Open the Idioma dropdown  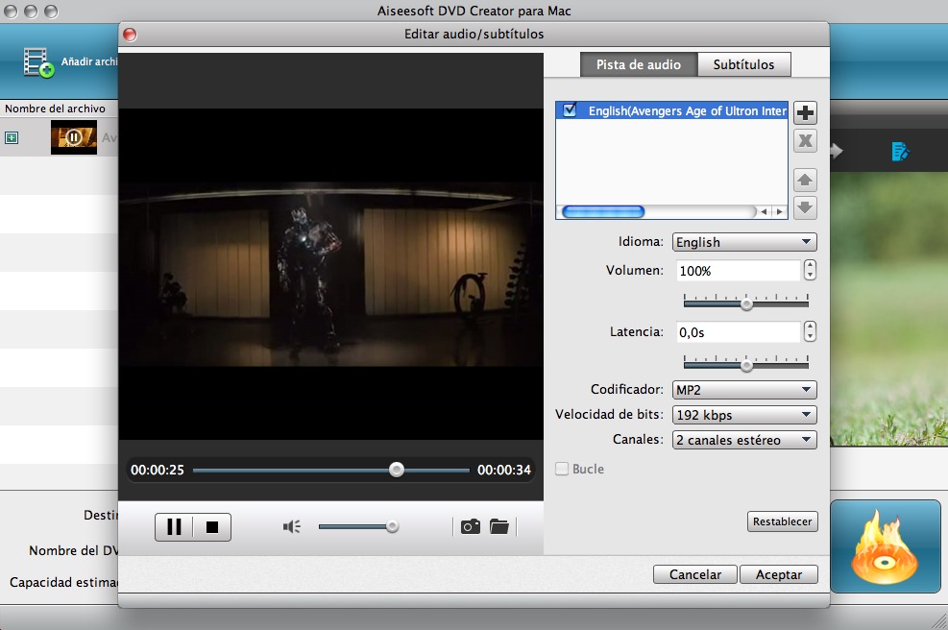click(744, 242)
